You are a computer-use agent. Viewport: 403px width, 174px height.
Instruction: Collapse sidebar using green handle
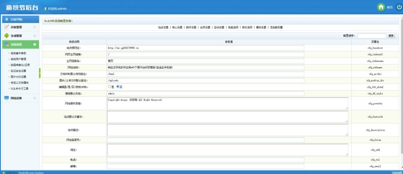pos(40,73)
